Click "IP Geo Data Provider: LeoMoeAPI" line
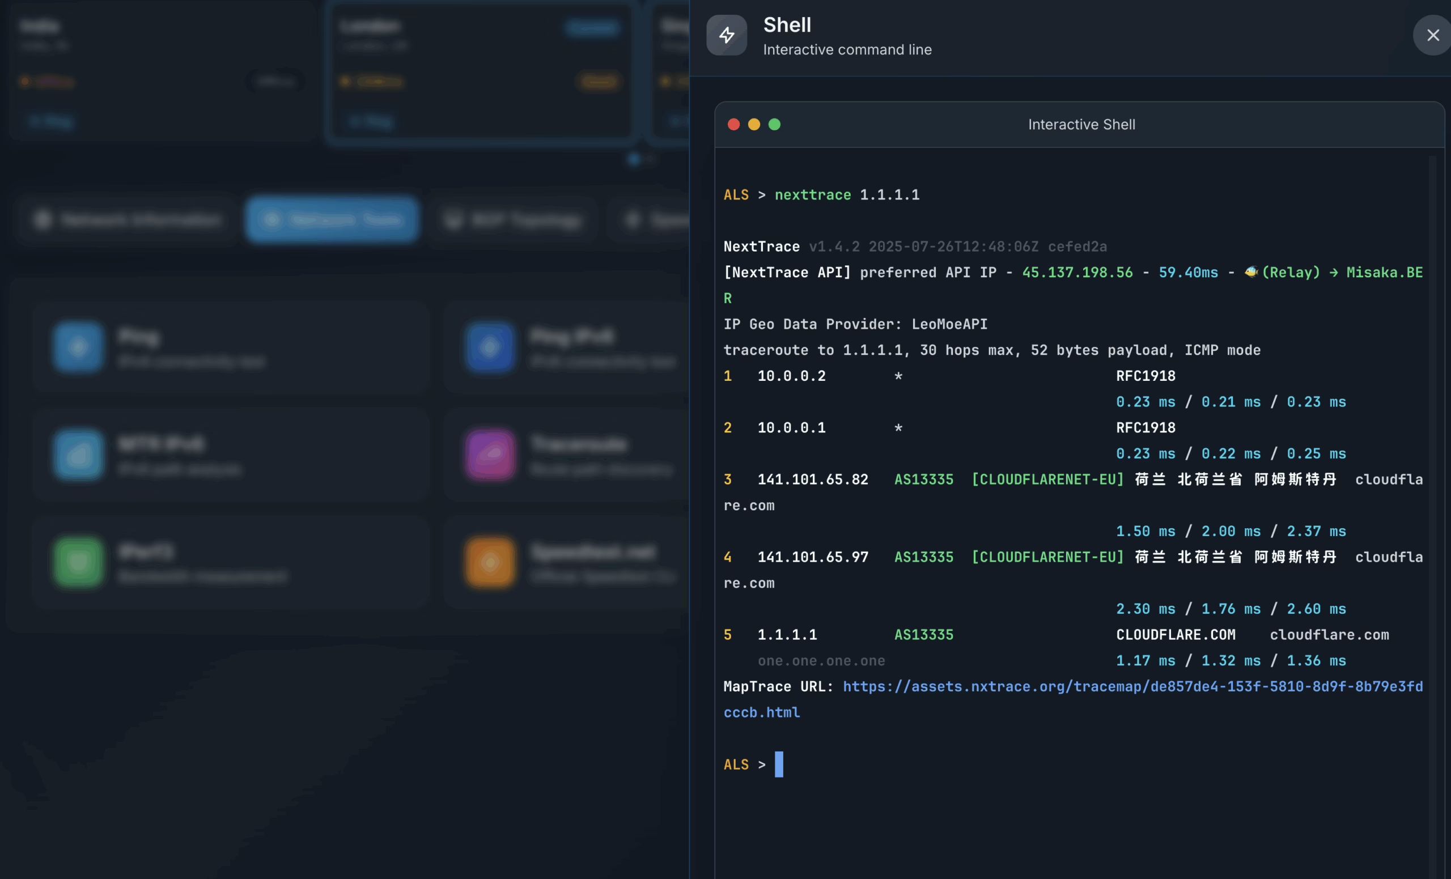 (855, 324)
